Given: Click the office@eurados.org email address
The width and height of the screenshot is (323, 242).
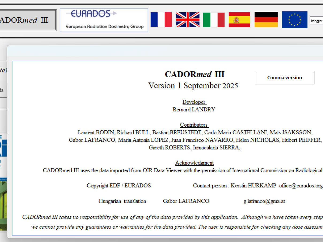Looking at the screenshot, I should click(301, 186).
